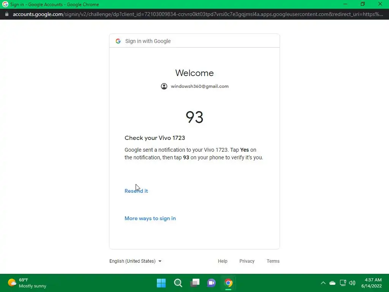Click the OneDrive cloud tray icon
This screenshot has height=292, width=389.
[x=332, y=283]
